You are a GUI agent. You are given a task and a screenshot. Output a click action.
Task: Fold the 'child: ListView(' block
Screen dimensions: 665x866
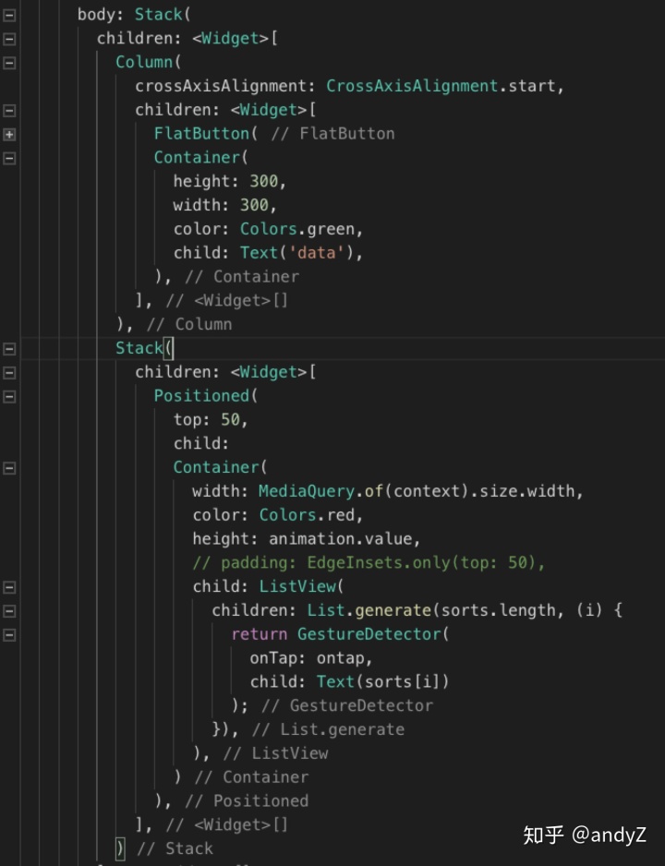[9, 587]
